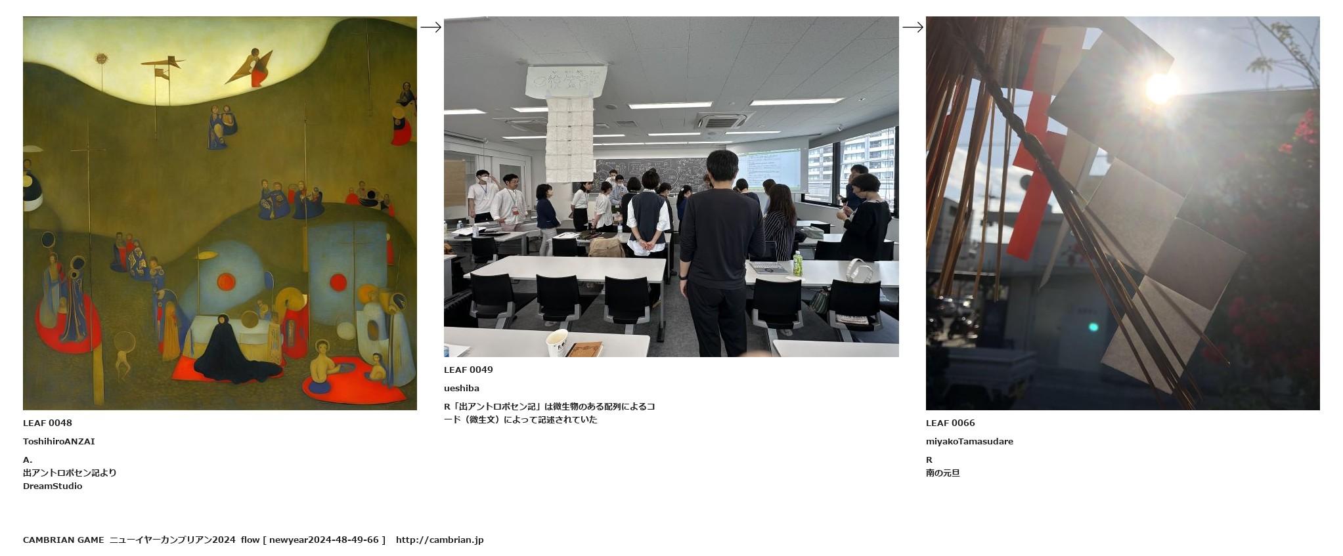This screenshot has width=1343, height=556.
Task: Click the LEAF 0066 label
Action: (x=950, y=423)
